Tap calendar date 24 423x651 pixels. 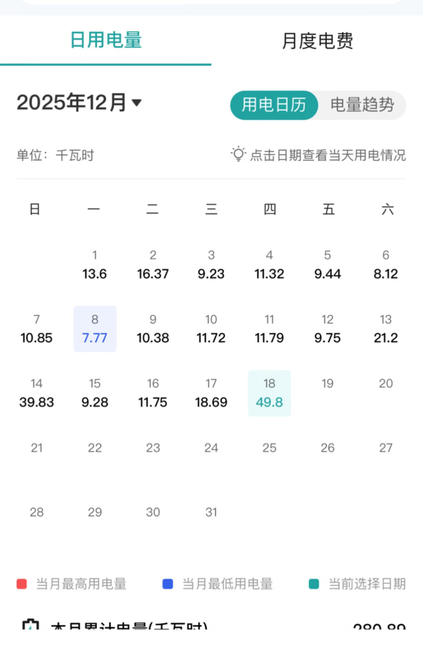[211, 448]
